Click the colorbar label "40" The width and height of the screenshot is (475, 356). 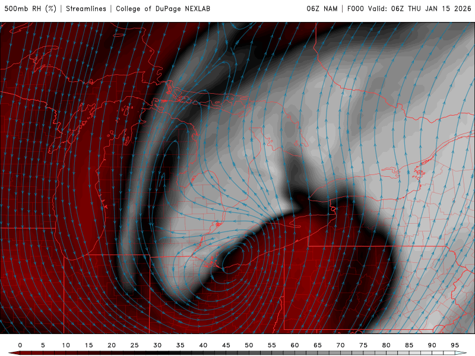(203, 345)
